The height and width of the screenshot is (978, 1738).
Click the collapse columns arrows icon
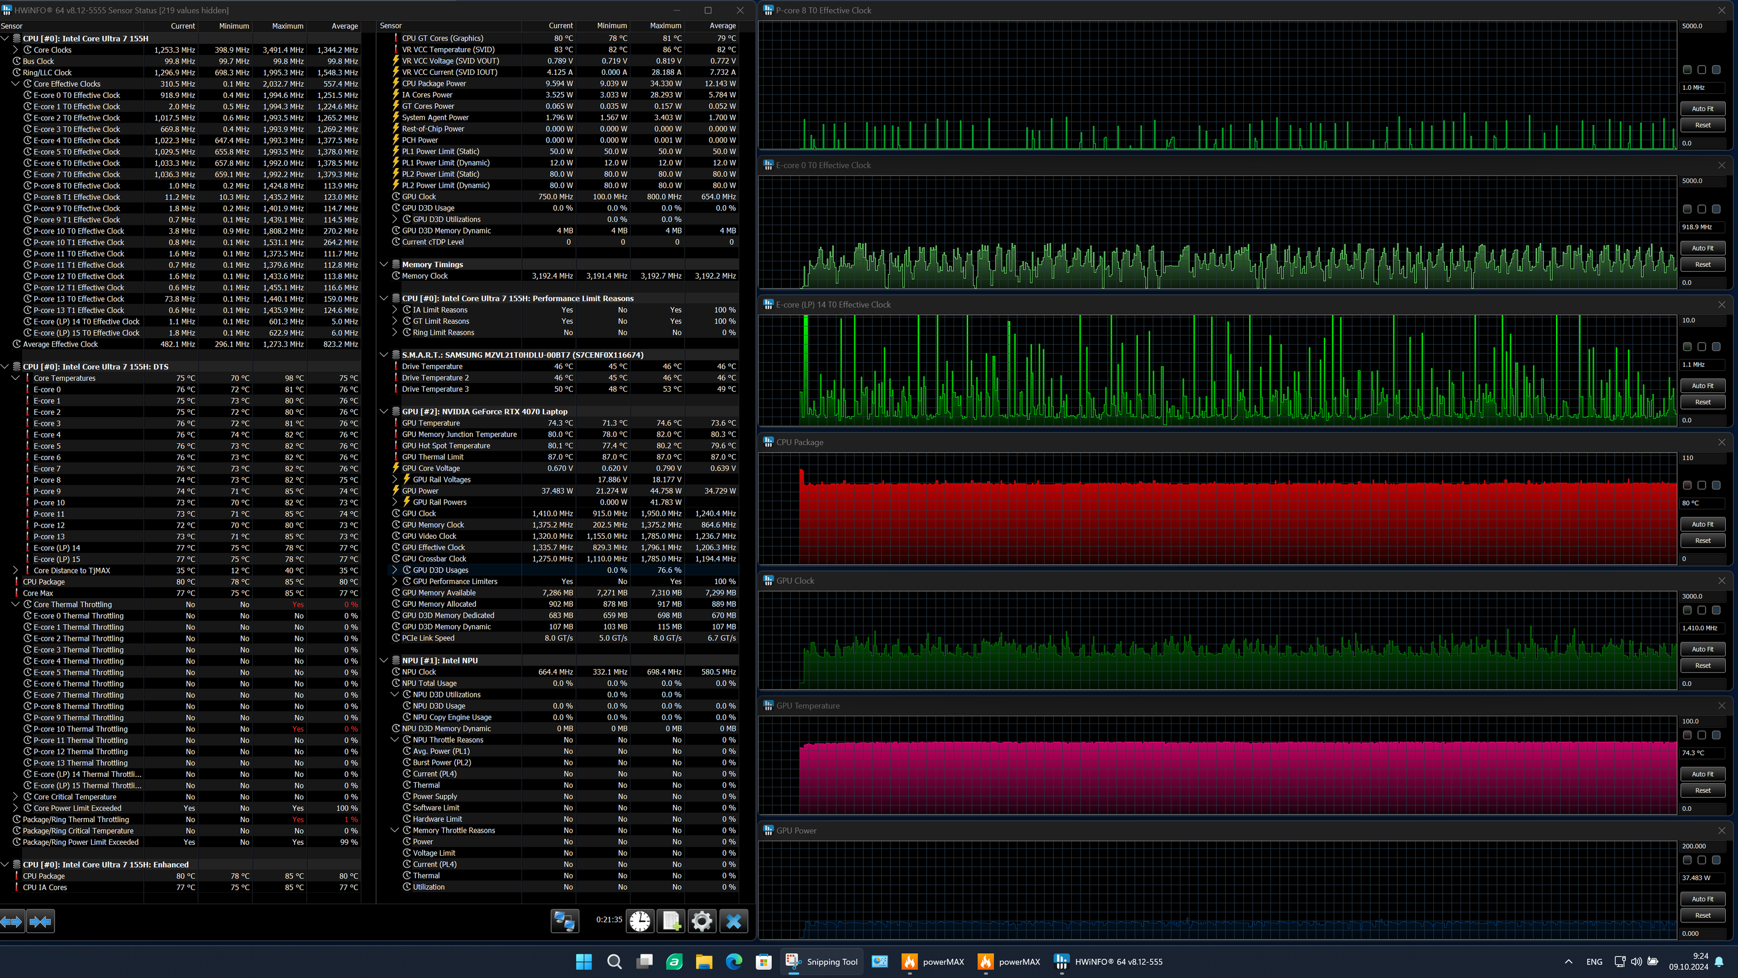41,921
